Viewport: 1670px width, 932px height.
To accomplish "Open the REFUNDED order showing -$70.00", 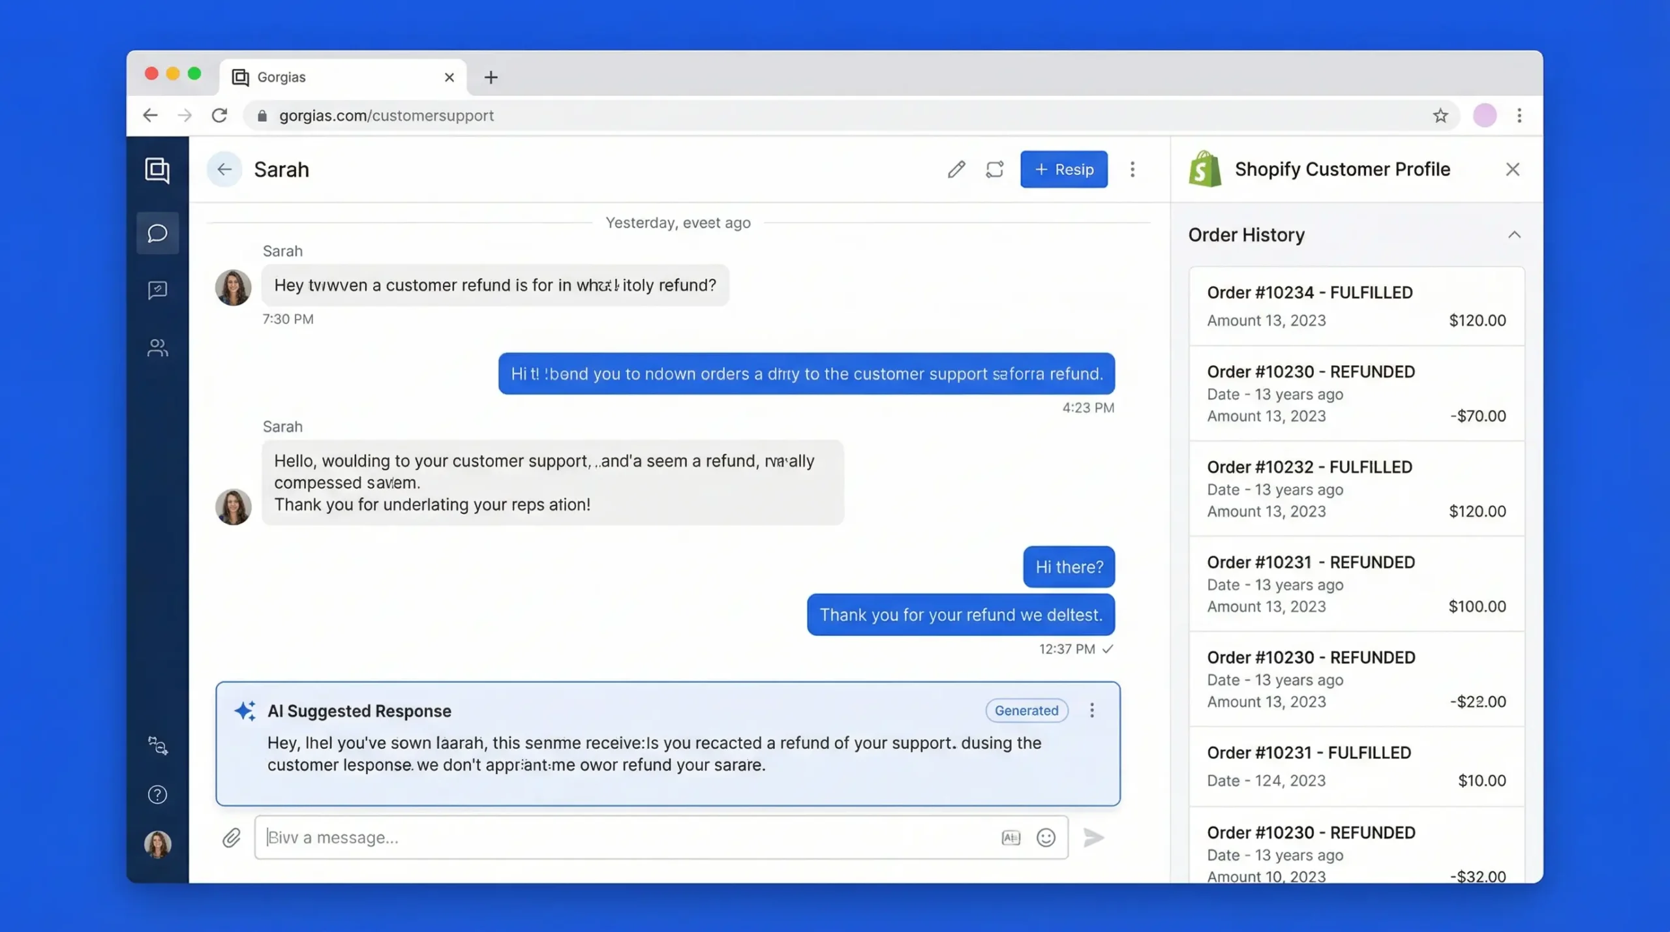I will coord(1356,393).
